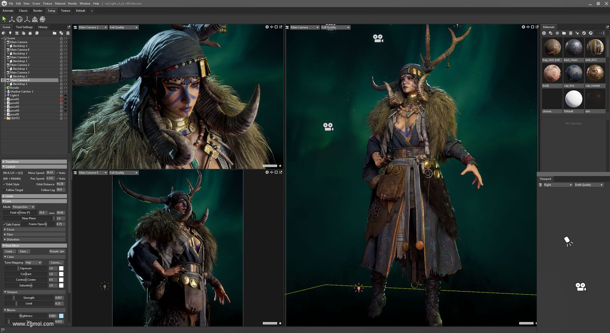Toggle lock for Render object
Image resolution: width=610 pixels, height=333 pixels.
coord(61,88)
